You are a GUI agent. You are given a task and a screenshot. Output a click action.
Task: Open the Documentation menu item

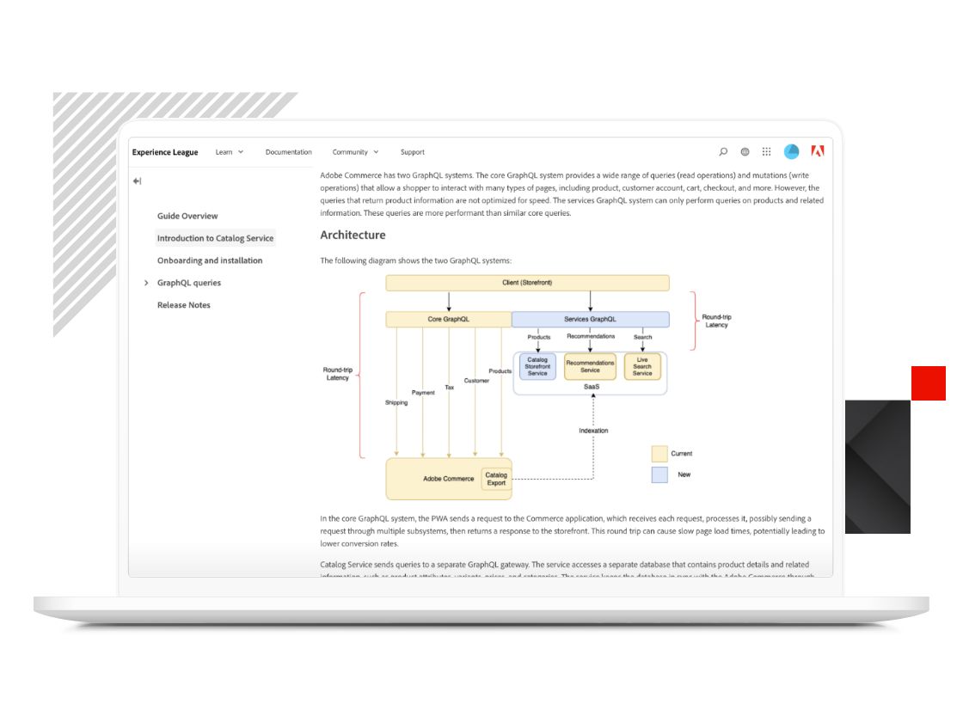289,152
